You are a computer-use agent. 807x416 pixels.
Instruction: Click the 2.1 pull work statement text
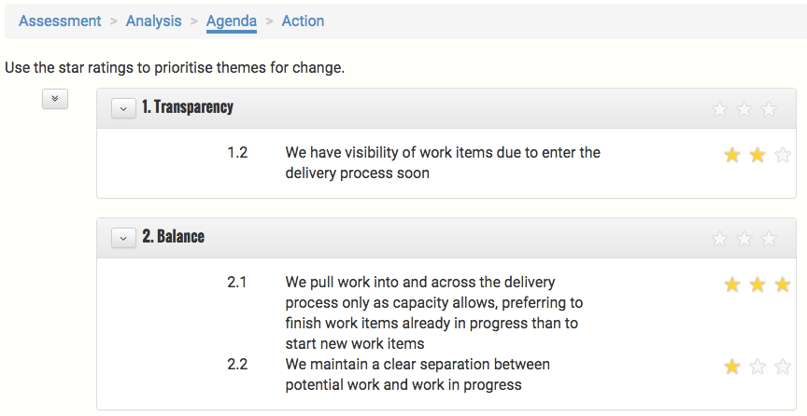434,312
